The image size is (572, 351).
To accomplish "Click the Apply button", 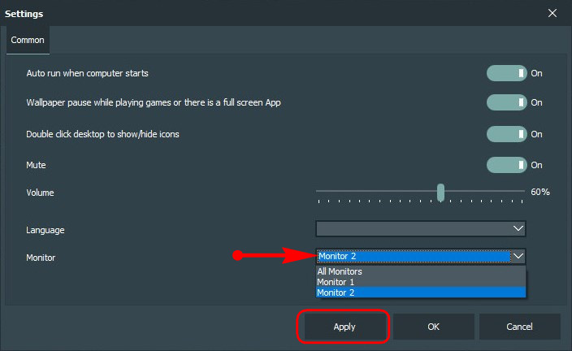I will pos(344,327).
